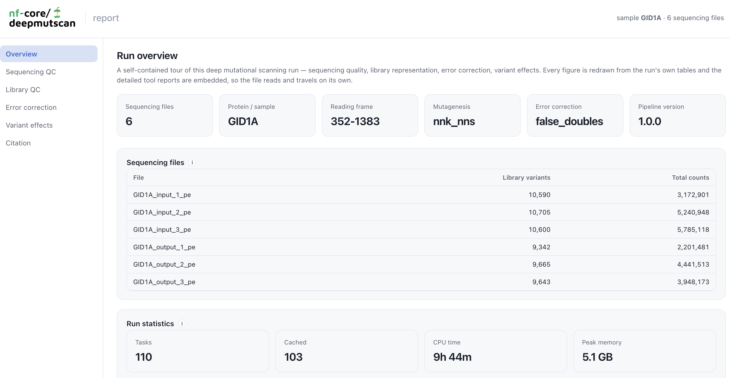Select row GID1A_output_2_pe
This screenshot has height=378, width=730.
pos(421,265)
